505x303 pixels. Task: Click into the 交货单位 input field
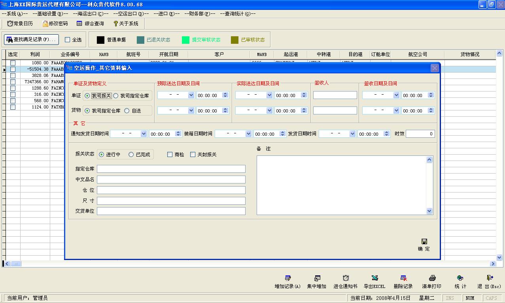pos(171,211)
